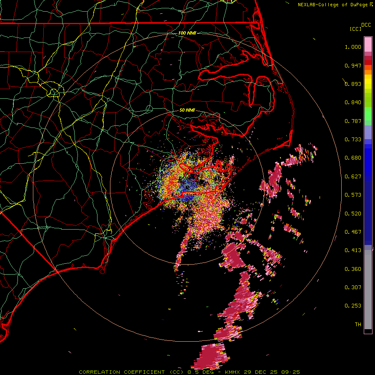Click the 100 NMI range ring label
This screenshot has width=375, height=375.
click(x=187, y=33)
